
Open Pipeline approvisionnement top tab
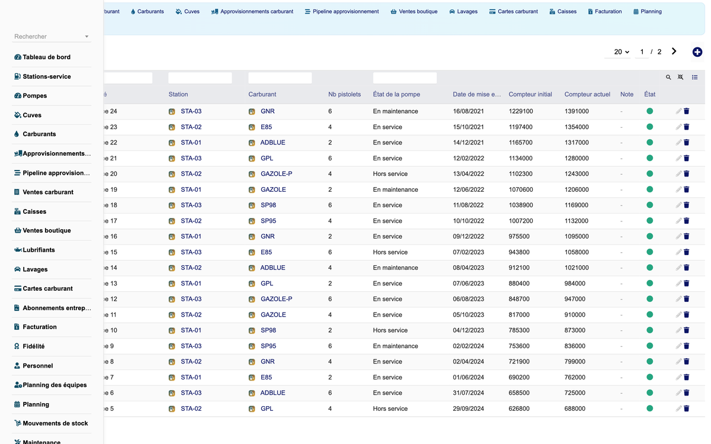coord(342,11)
